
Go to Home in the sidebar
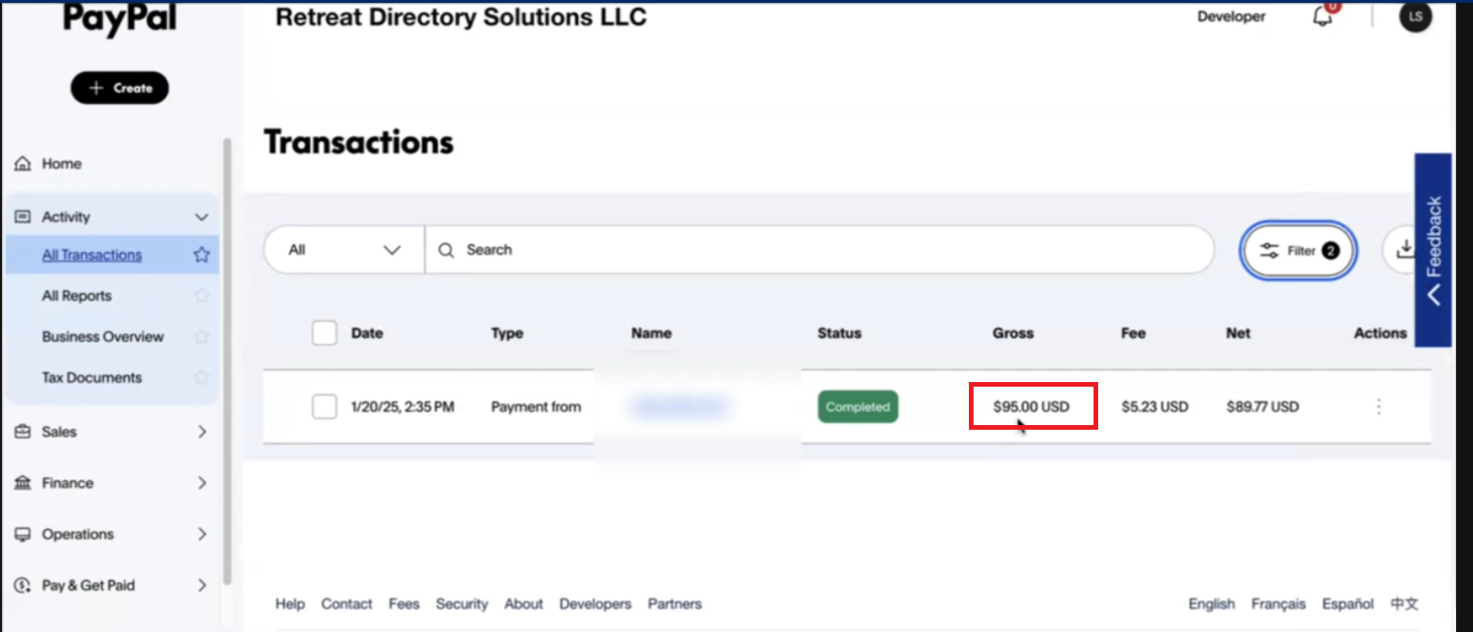coord(62,164)
